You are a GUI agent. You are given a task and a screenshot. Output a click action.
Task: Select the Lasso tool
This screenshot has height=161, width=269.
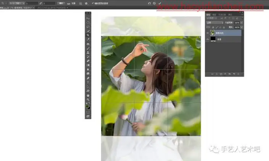pyautogui.click(x=88, y=27)
